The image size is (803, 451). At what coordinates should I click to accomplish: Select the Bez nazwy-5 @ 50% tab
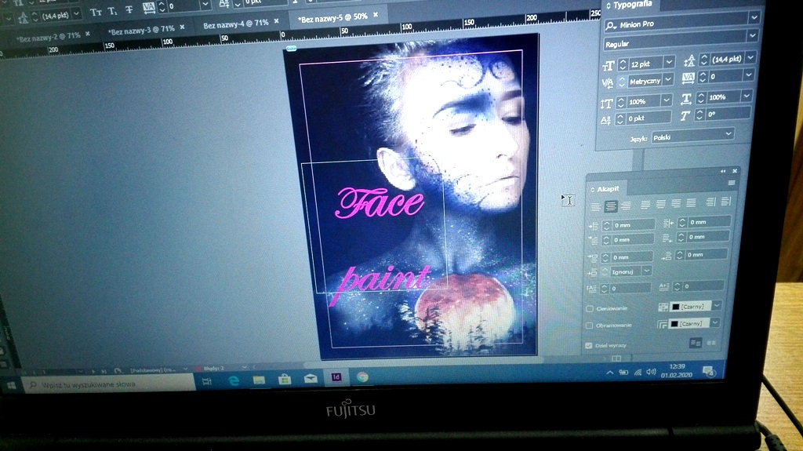click(332, 18)
